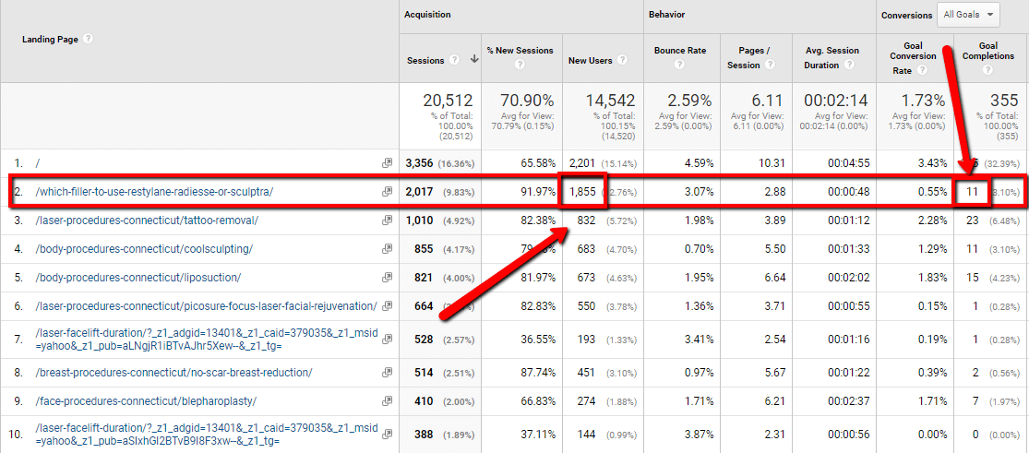Show help for % New Sessions column
This screenshot has height=453, width=1029.
tap(520, 65)
